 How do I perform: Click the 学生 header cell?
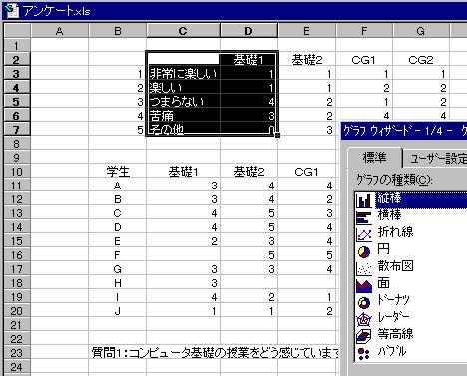point(118,172)
